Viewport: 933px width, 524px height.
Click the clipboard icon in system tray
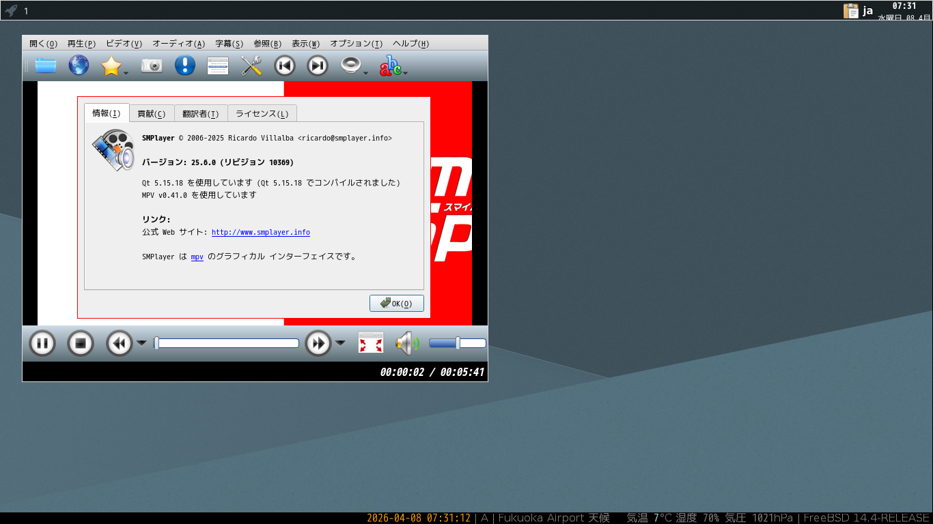851,10
